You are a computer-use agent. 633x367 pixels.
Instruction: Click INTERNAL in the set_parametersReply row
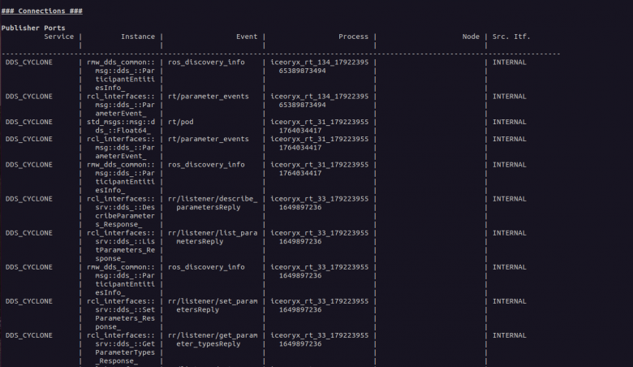[x=510, y=301]
